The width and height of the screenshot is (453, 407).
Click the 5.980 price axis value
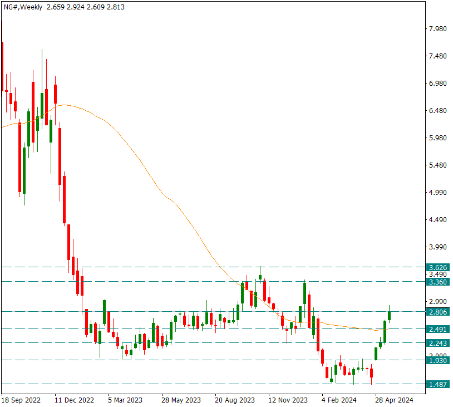tap(437, 138)
